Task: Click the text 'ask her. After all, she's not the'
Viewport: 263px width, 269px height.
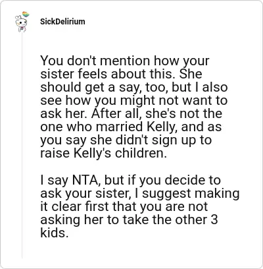Action: point(131,113)
